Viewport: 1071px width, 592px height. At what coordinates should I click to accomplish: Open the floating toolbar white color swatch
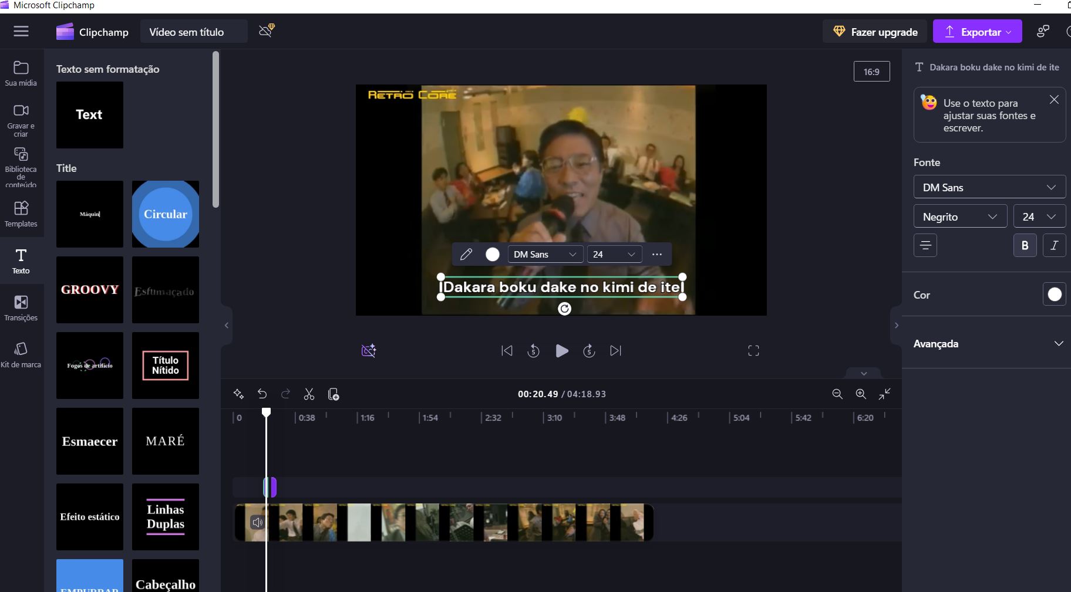493,254
